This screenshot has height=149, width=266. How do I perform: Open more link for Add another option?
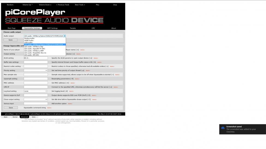70,104
